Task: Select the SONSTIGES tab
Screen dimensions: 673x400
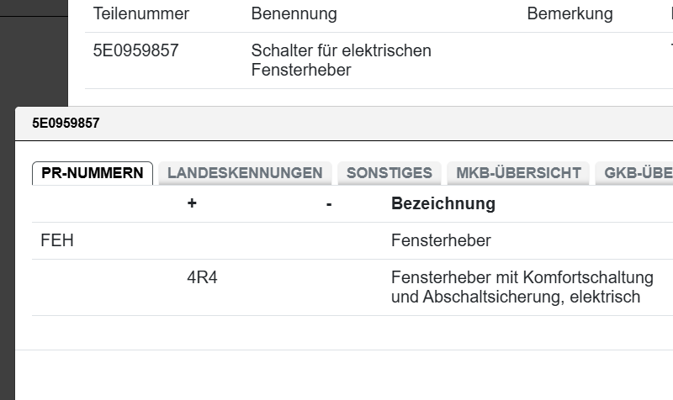Action: 389,173
